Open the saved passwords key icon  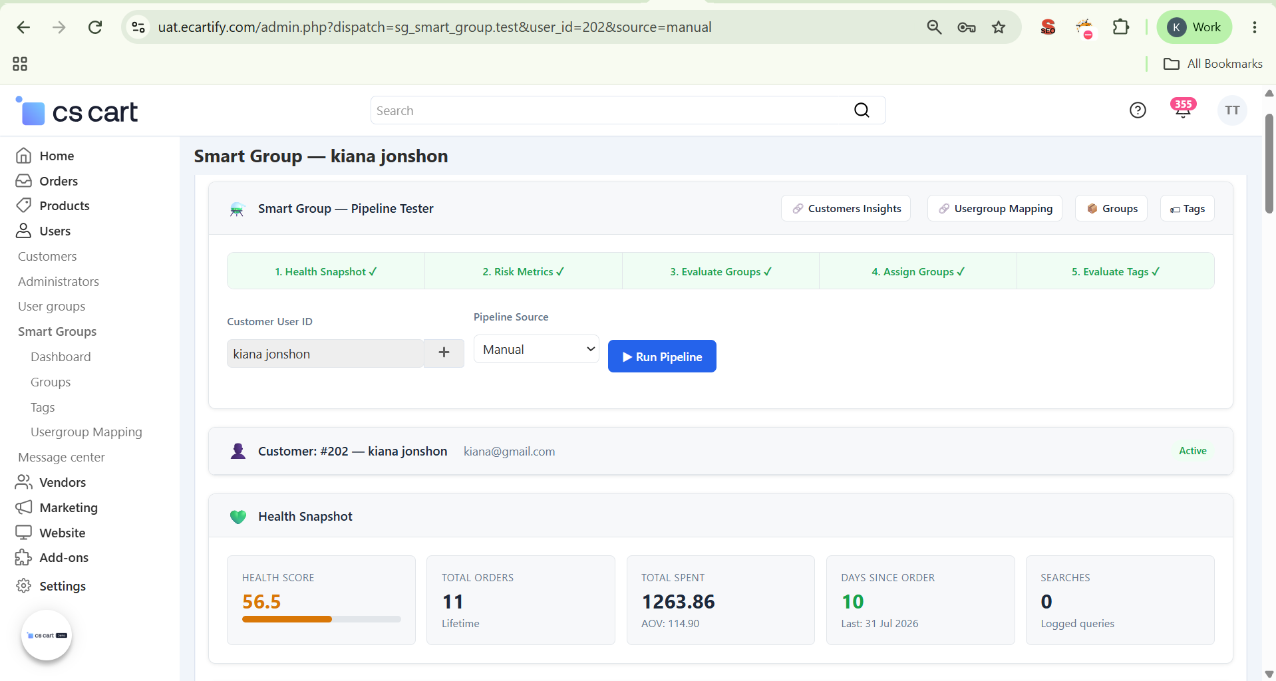point(967,27)
